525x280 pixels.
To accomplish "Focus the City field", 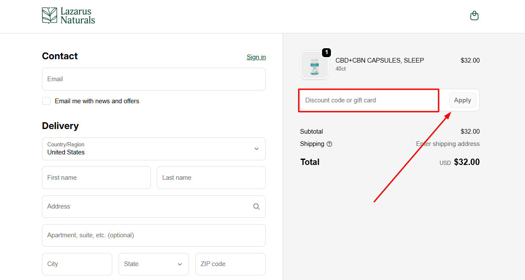I will (x=77, y=264).
